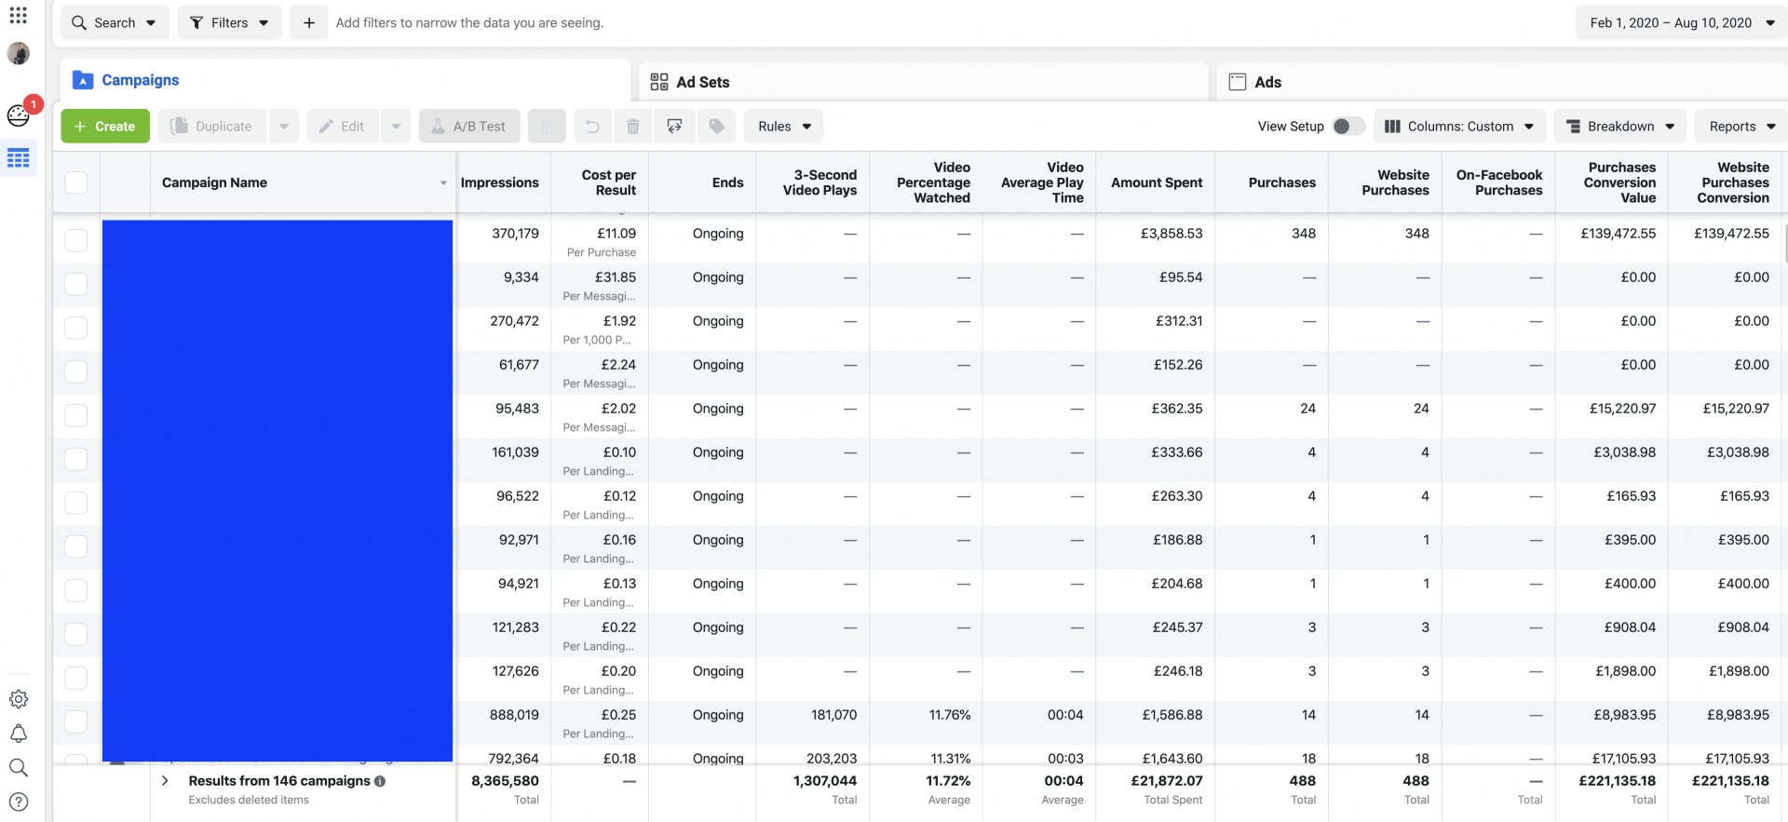This screenshot has width=1788, height=822.
Task: Open the table view icon in sidebar
Action: pyautogui.click(x=19, y=158)
